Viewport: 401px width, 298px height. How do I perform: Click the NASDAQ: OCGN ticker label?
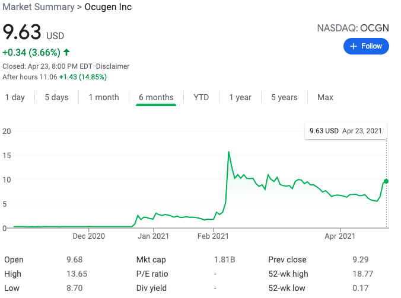(x=353, y=28)
